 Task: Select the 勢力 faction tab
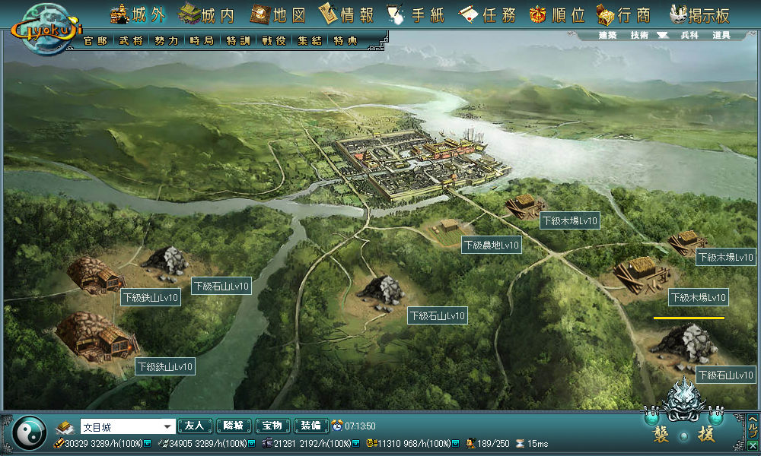click(167, 41)
